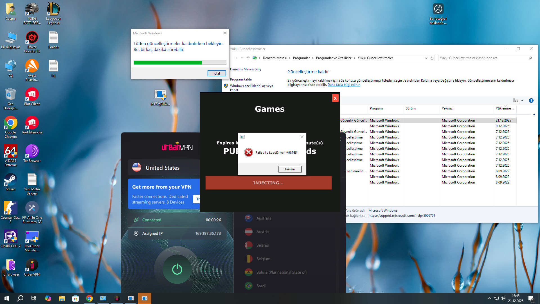Open the United States location selector

[164, 167]
